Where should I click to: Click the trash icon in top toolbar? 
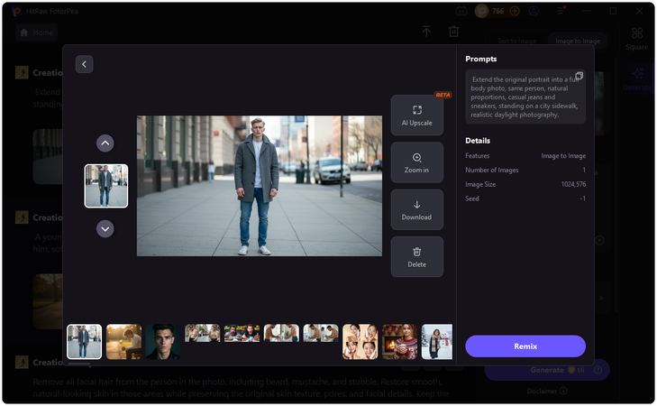click(454, 31)
